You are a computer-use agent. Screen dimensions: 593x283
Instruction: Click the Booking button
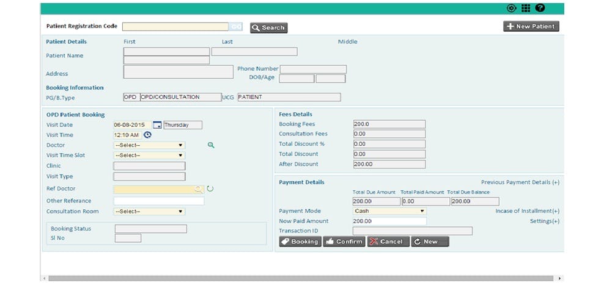tap(300, 242)
